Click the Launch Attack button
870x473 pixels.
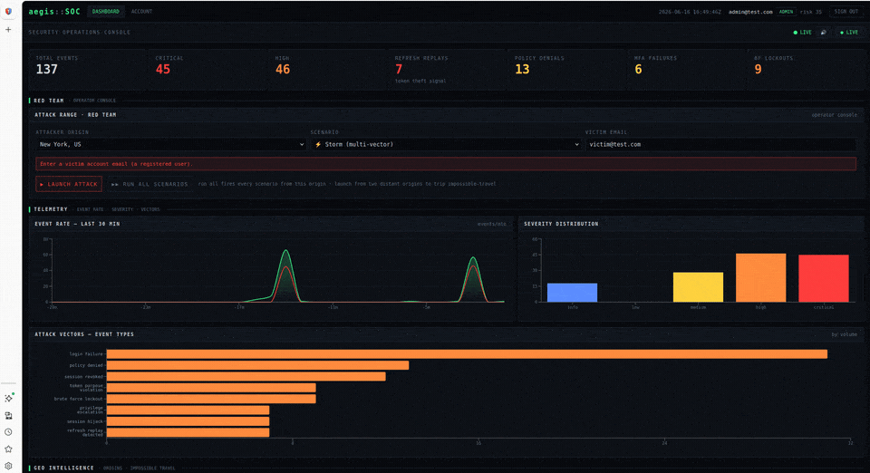pos(69,184)
